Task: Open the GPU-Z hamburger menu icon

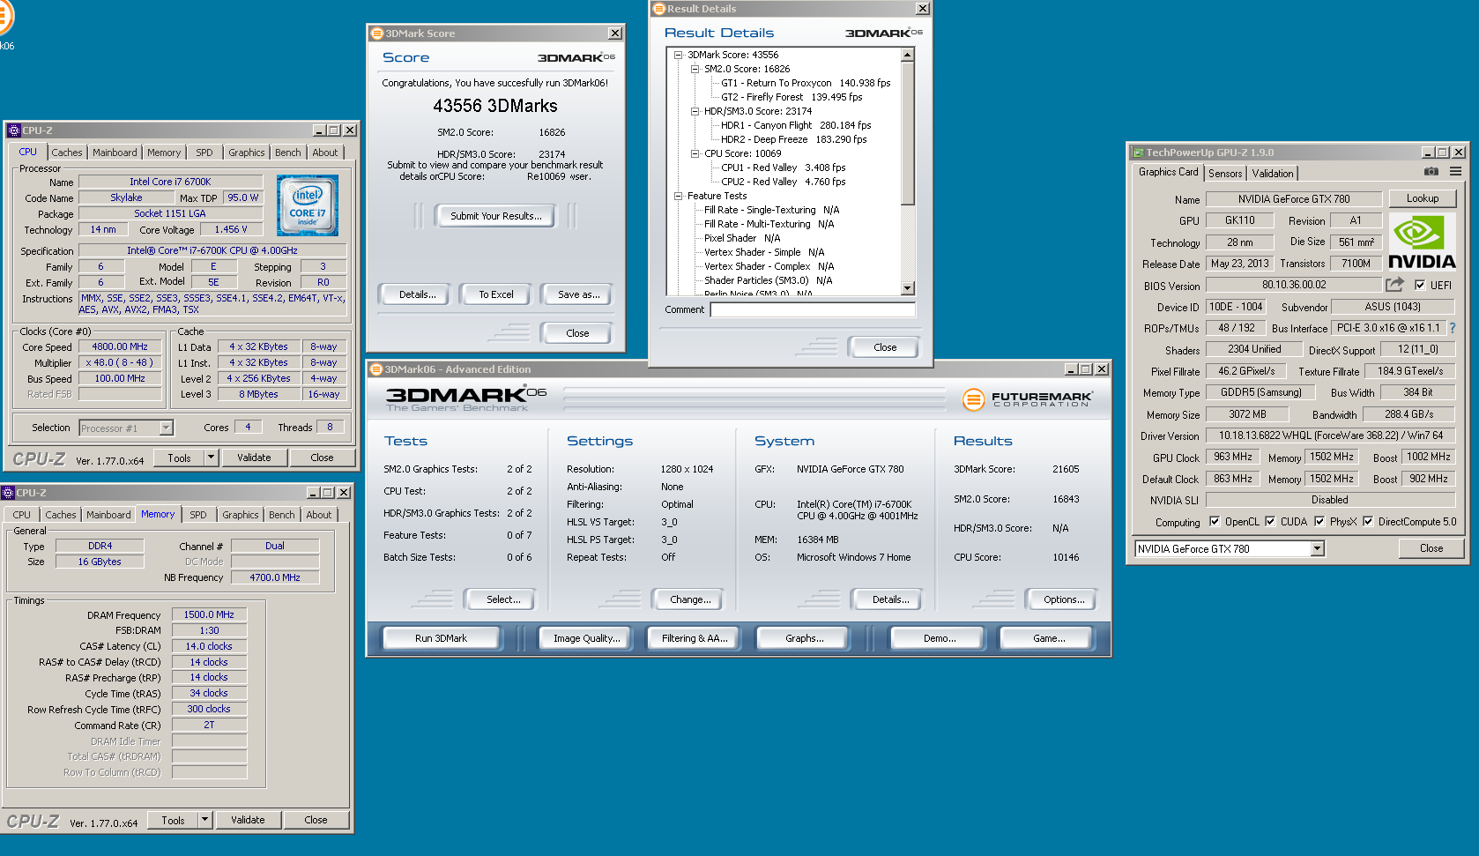Action: tap(1455, 172)
